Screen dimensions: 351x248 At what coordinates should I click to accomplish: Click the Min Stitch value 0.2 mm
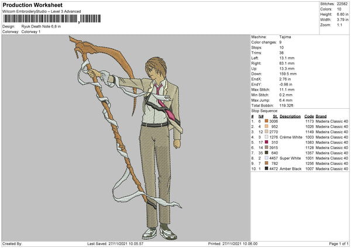tap(286, 95)
